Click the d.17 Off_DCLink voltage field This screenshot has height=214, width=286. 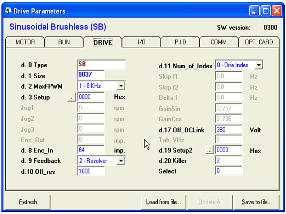tap(228, 130)
